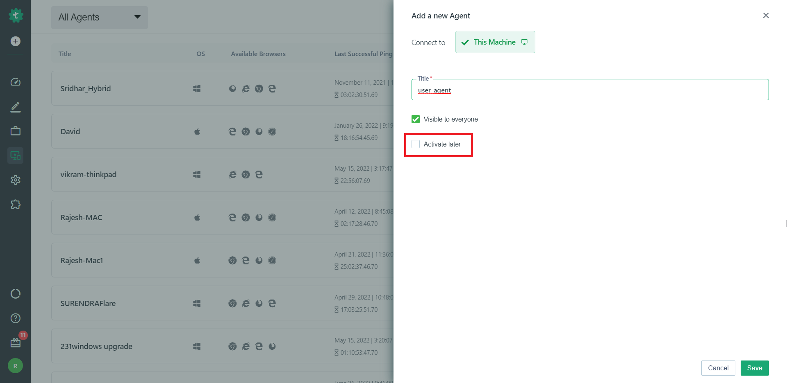Click the Chrome icon in SURENDRAFlare row

[233, 303]
